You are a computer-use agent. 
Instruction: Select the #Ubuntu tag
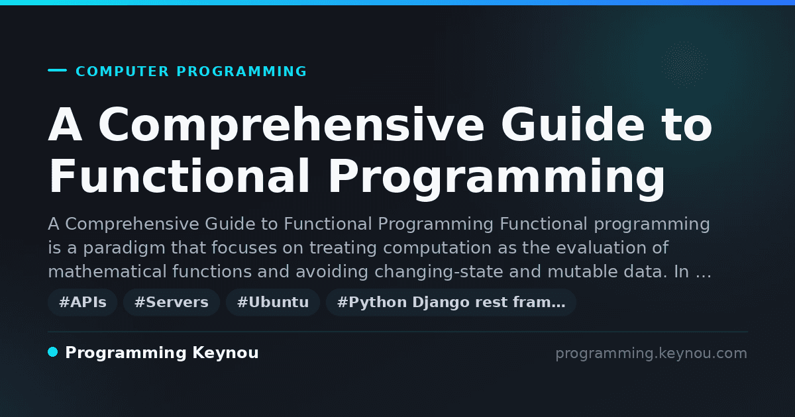pyautogui.click(x=273, y=302)
